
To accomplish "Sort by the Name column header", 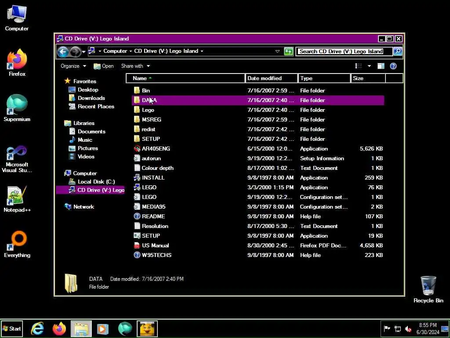I will 185,78.
